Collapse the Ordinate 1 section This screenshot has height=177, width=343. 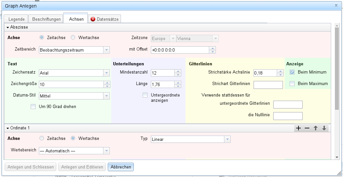click(8, 128)
